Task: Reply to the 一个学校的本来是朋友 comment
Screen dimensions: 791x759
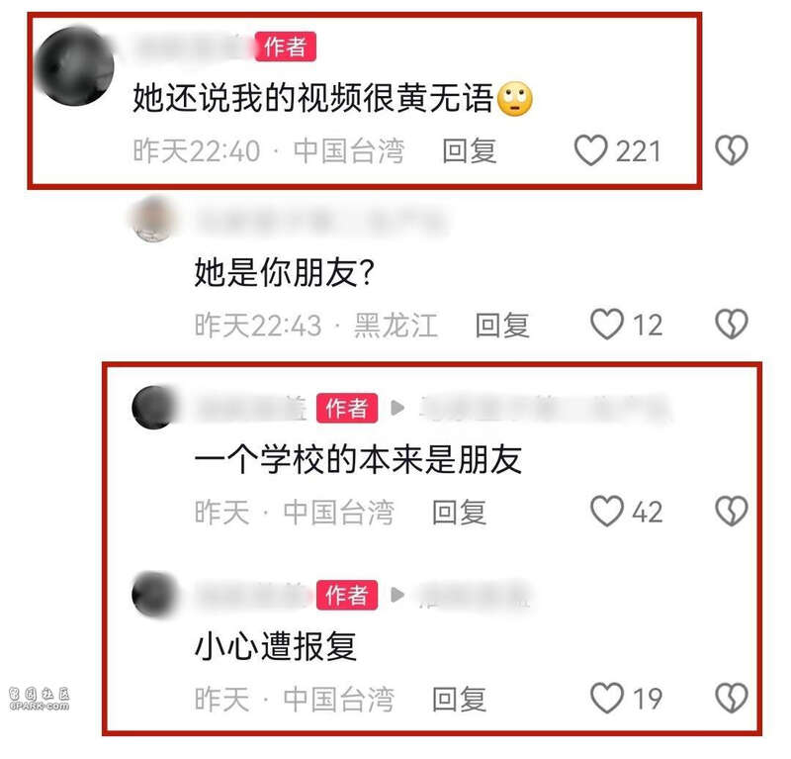Action: (459, 512)
